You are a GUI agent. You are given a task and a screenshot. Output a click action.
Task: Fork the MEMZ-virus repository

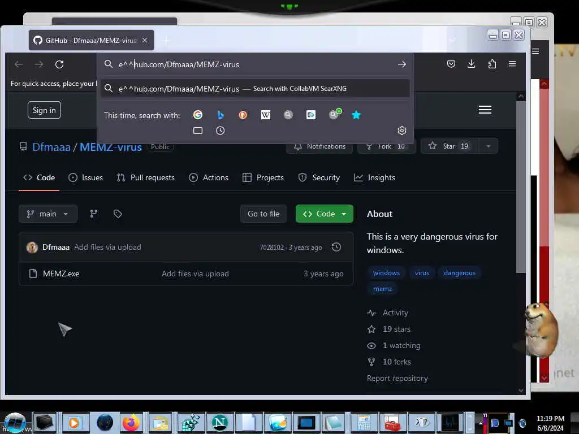click(x=387, y=146)
